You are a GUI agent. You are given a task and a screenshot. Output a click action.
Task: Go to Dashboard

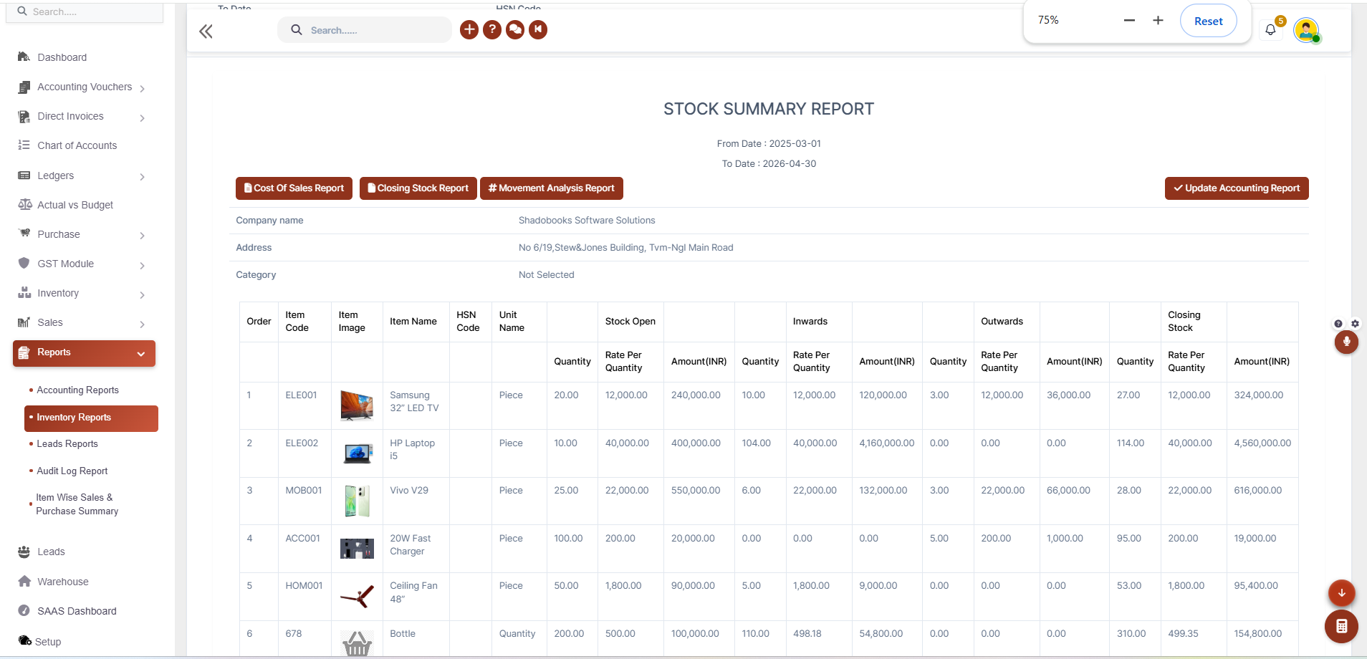coord(62,57)
